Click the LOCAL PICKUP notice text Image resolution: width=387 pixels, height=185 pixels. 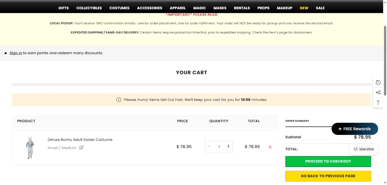click(x=192, y=23)
